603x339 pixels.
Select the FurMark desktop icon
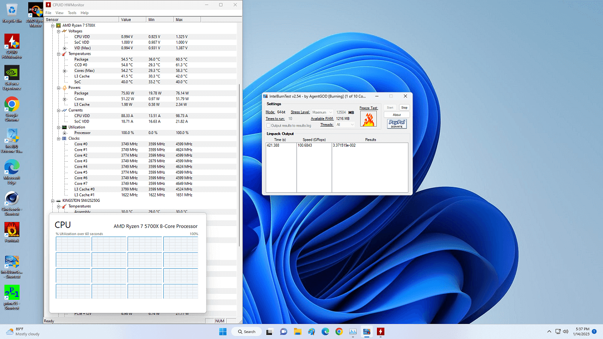[x=12, y=232]
